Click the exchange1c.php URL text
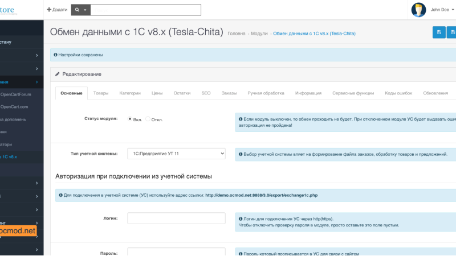 (x=262, y=195)
